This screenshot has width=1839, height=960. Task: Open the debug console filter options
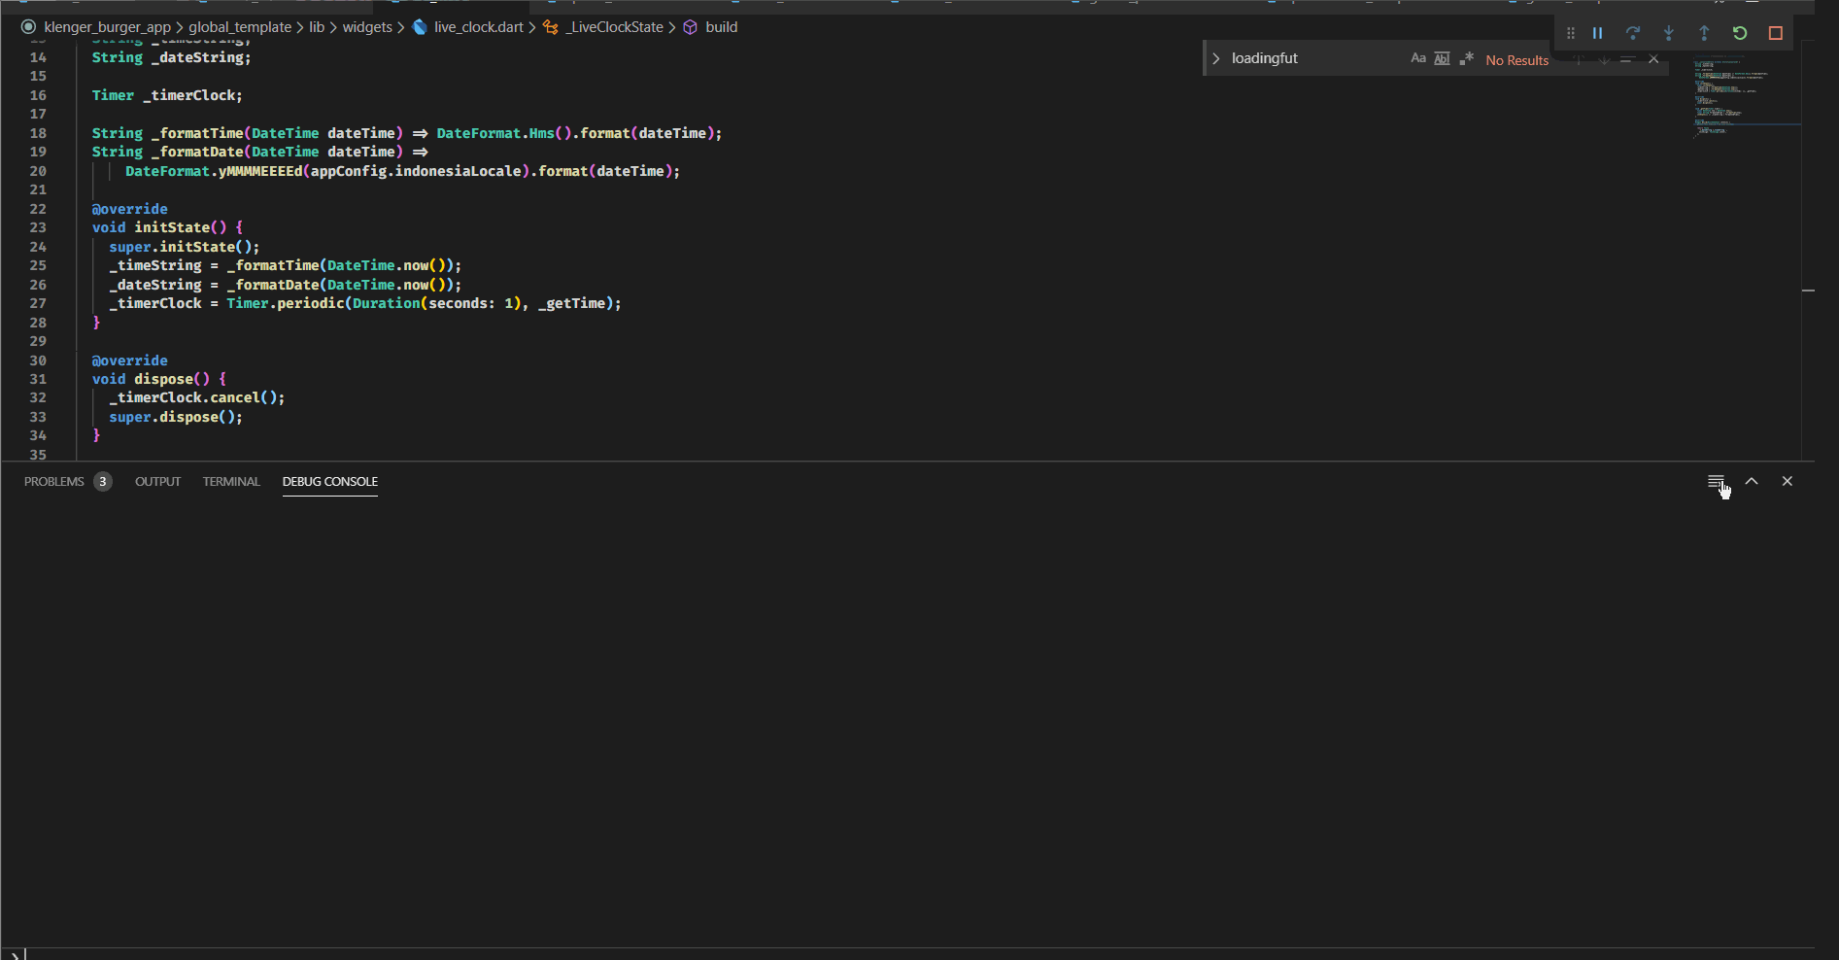click(1715, 481)
